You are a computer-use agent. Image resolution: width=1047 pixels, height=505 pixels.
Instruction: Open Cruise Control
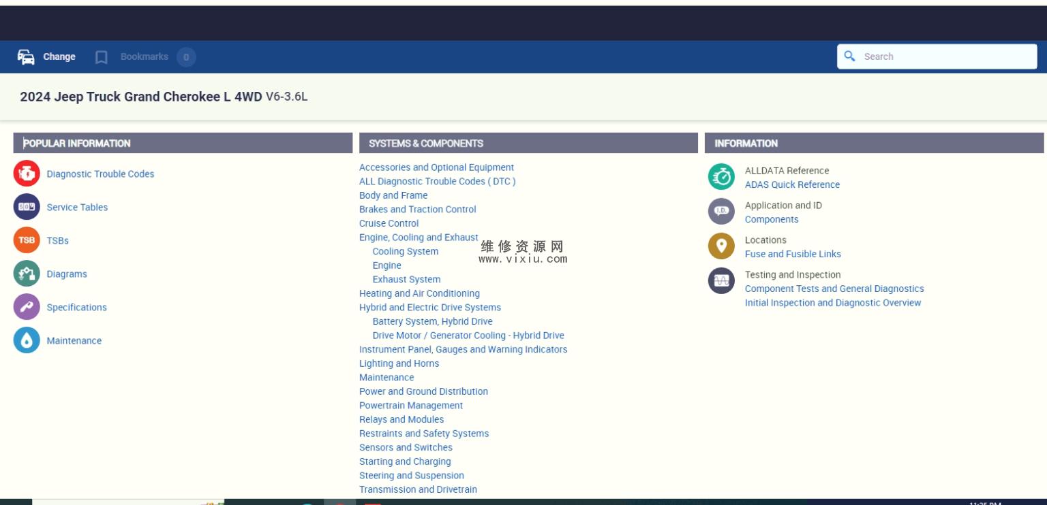point(389,224)
